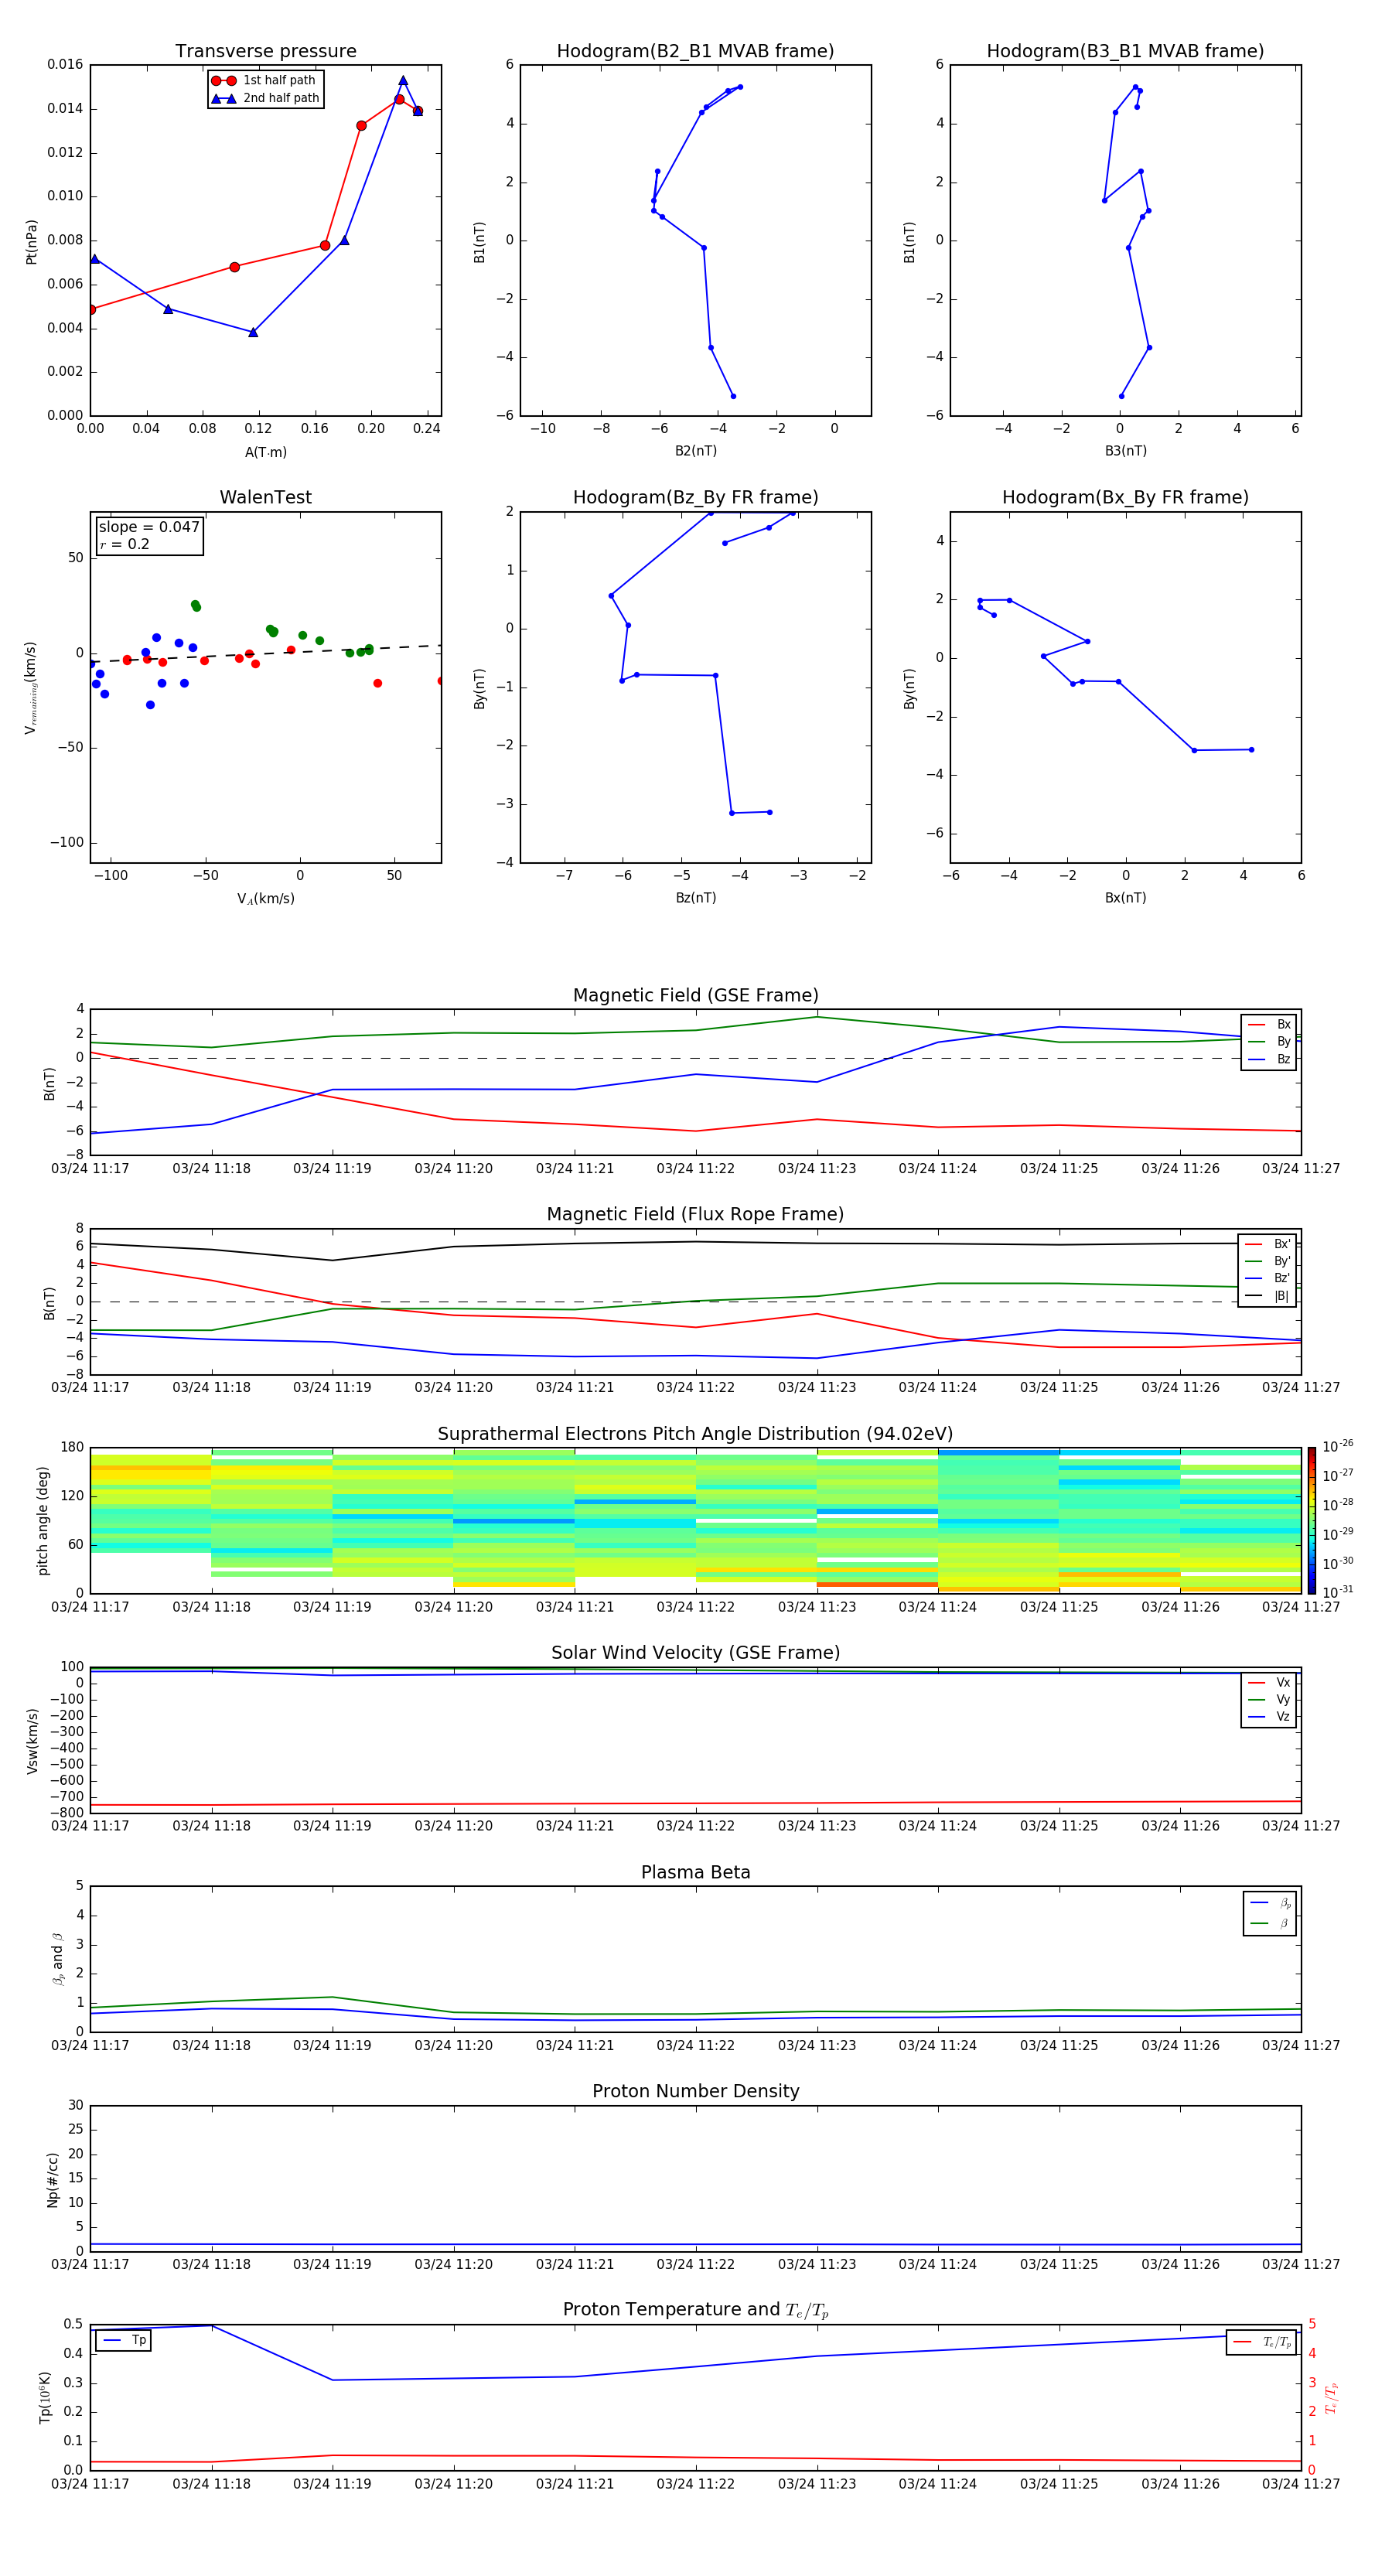This screenshot has width=1392, height=2552.
Task: Select "Bx'" in the Flux Rope legend
Action: point(1268,1244)
